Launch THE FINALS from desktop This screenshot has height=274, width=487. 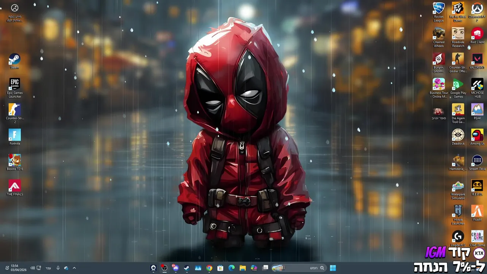14,188
